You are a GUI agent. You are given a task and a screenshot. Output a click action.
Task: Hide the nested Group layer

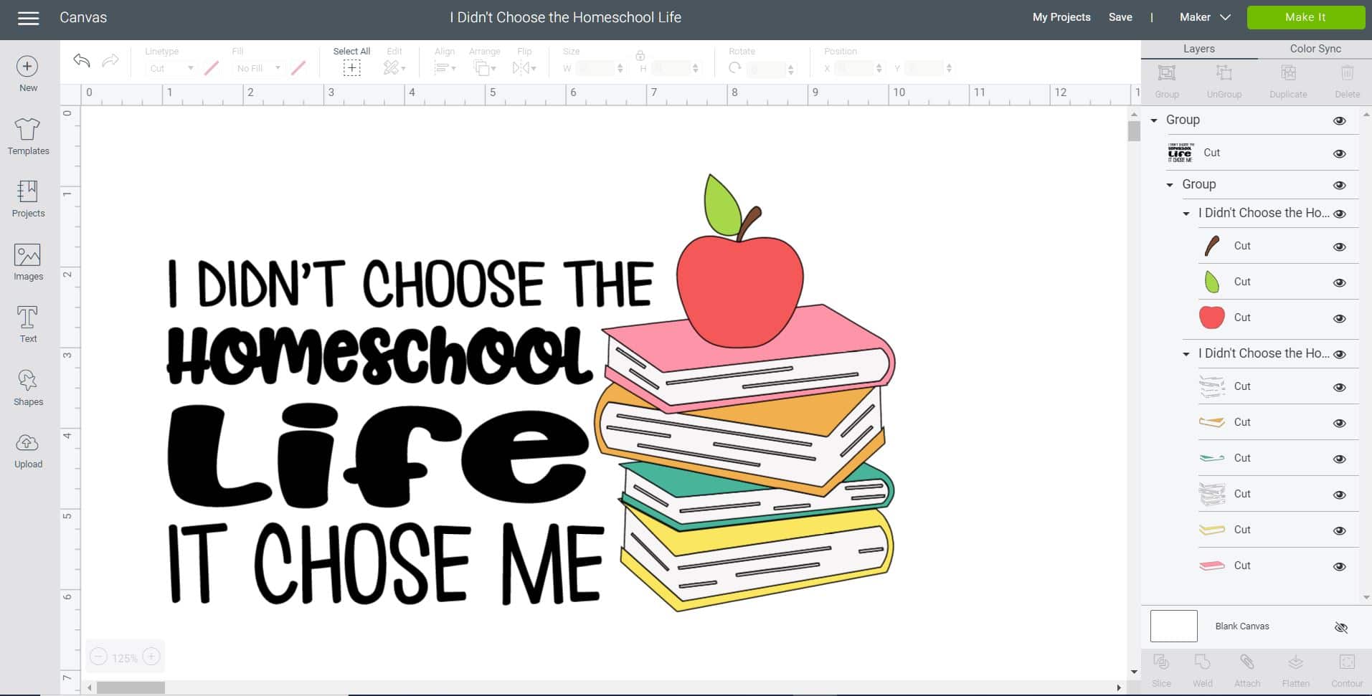(1339, 185)
